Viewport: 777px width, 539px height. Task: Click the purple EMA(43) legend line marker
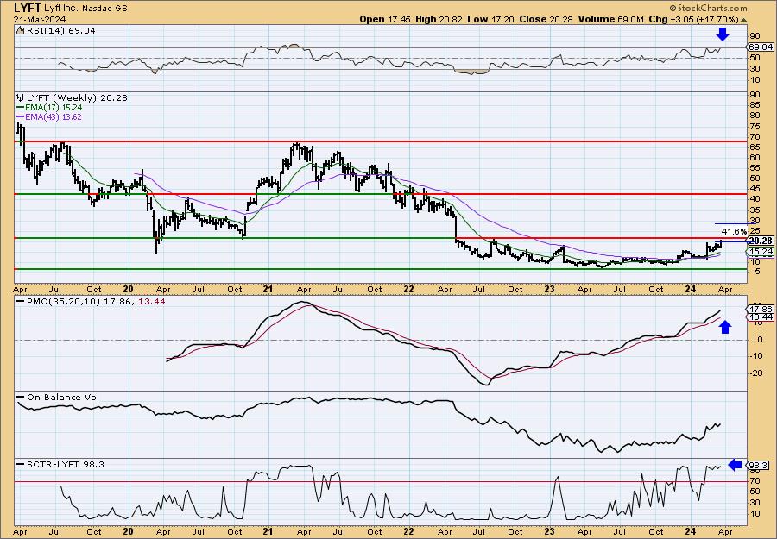pos(20,117)
